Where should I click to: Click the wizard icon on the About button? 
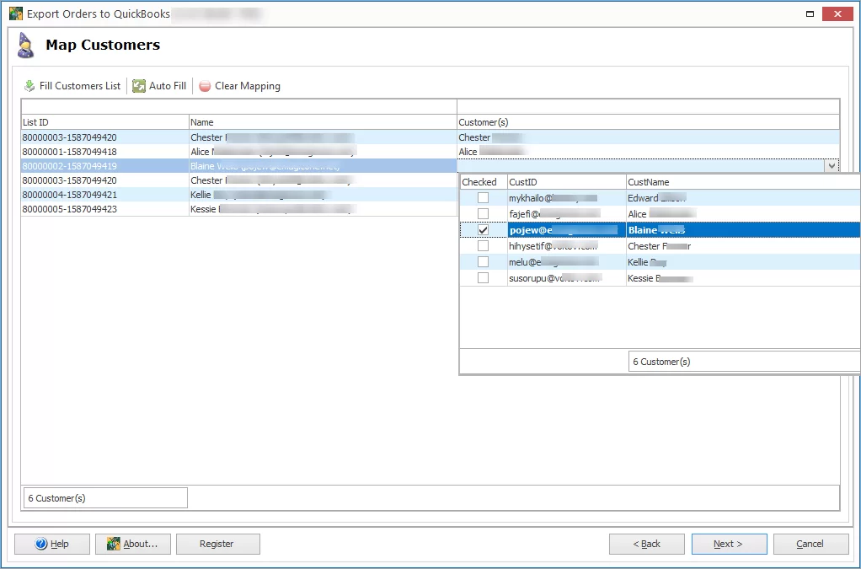(x=114, y=543)
